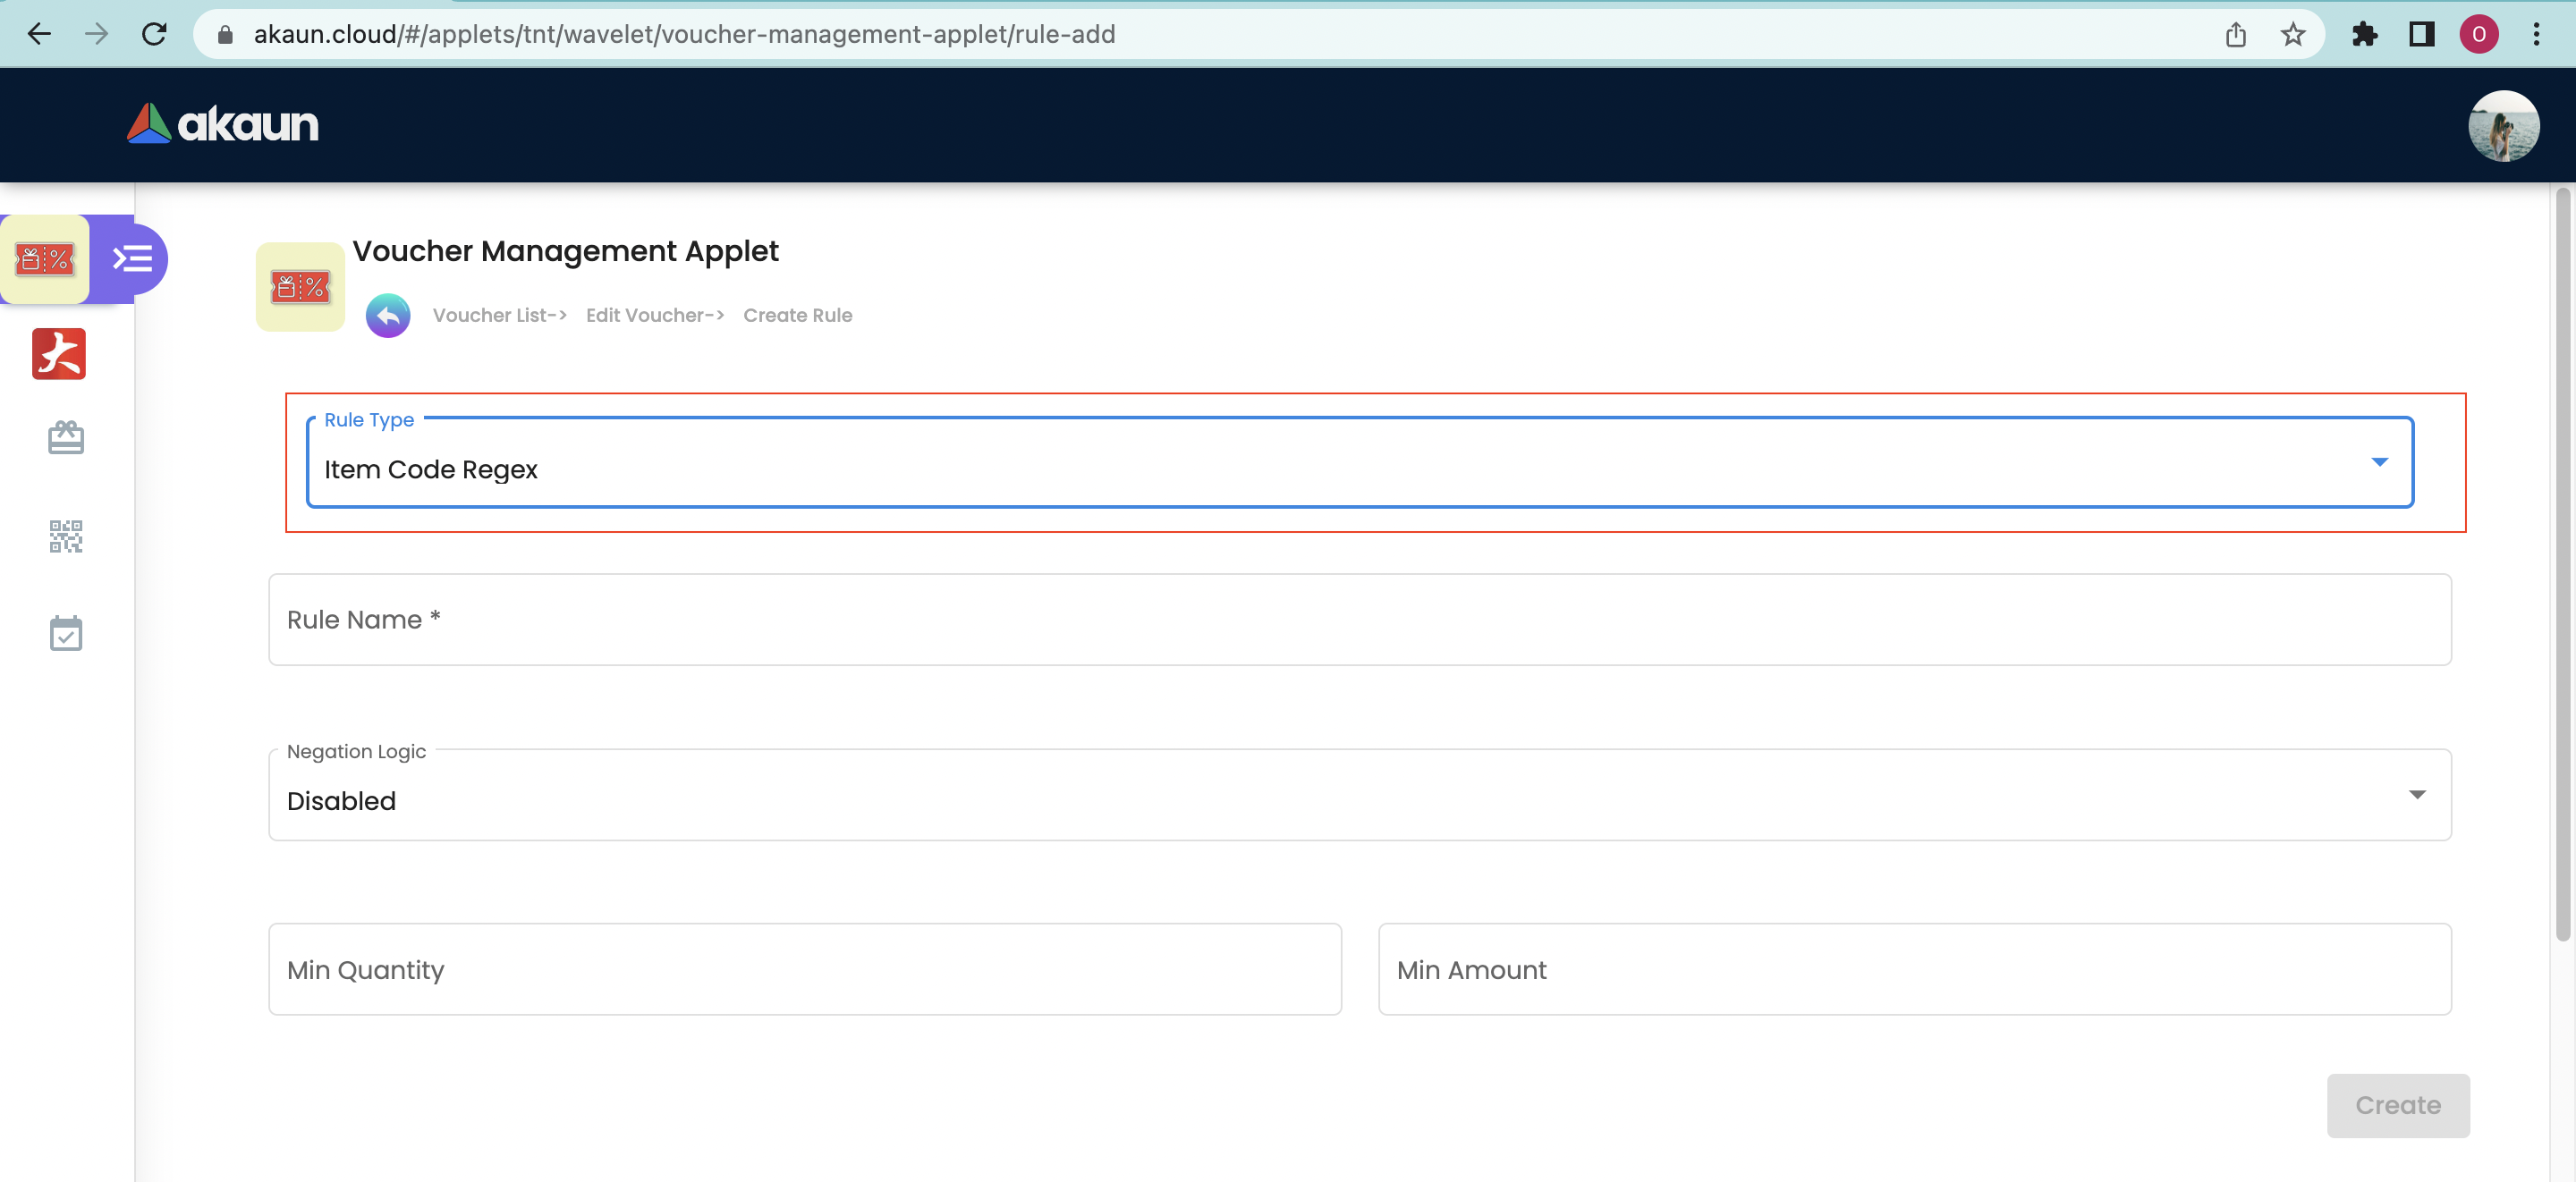This screenshot has width=2576, height=1182.
Task: Bookmark this page with star icon
Action: [2293, 34]
